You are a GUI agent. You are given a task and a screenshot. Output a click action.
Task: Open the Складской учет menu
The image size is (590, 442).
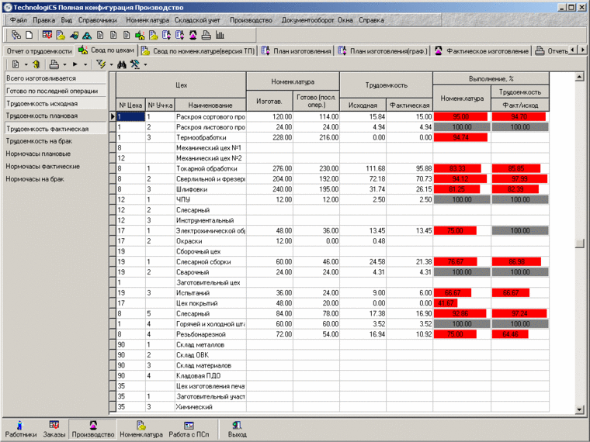197,20
